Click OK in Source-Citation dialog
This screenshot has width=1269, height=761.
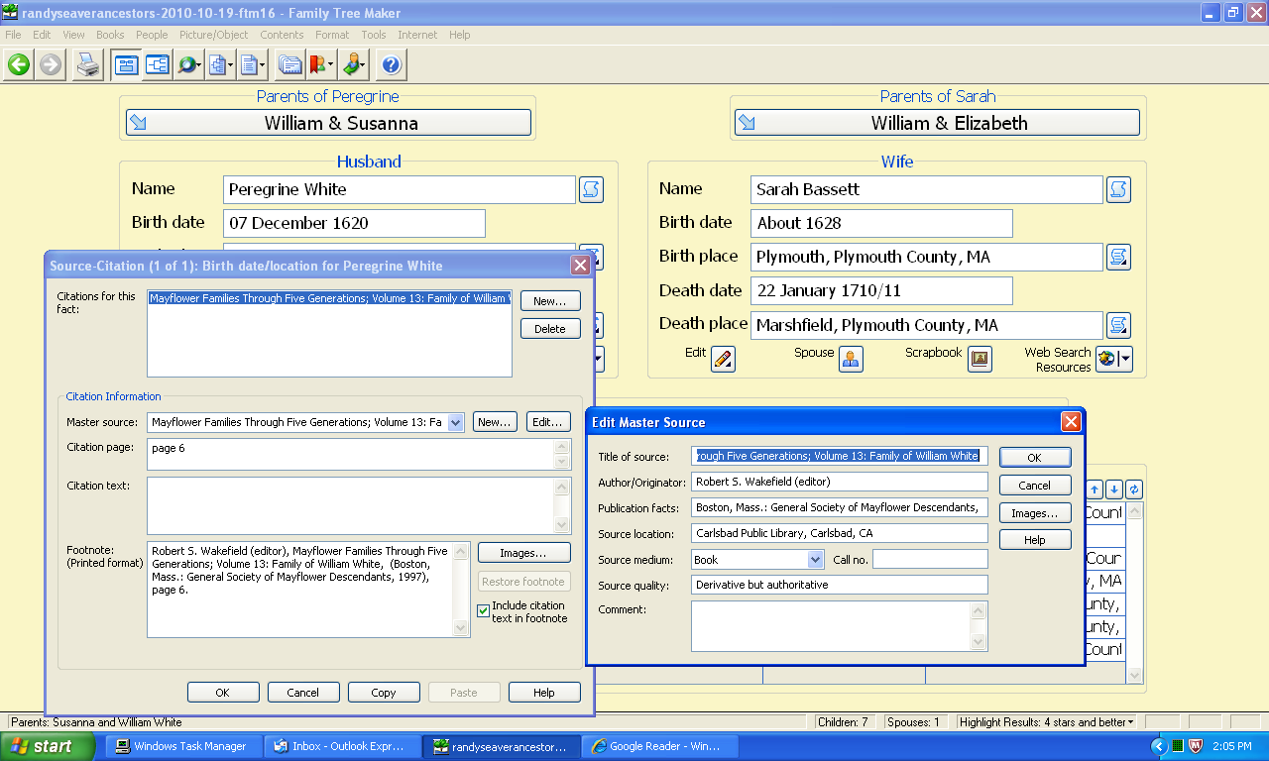pos(223,693)
